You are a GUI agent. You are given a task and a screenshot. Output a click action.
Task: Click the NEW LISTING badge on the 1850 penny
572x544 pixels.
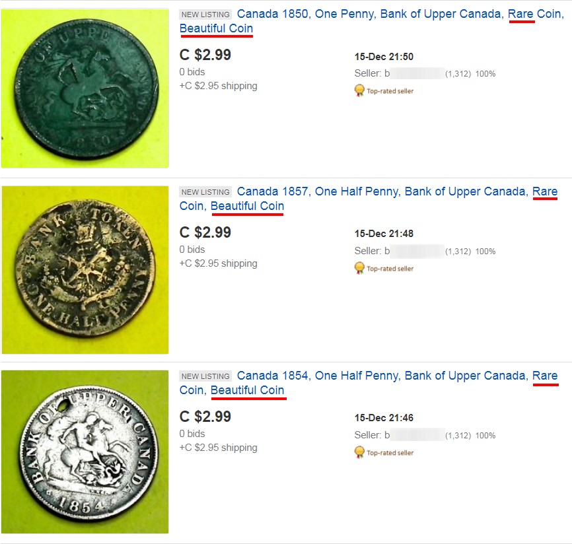pos(205,15)
